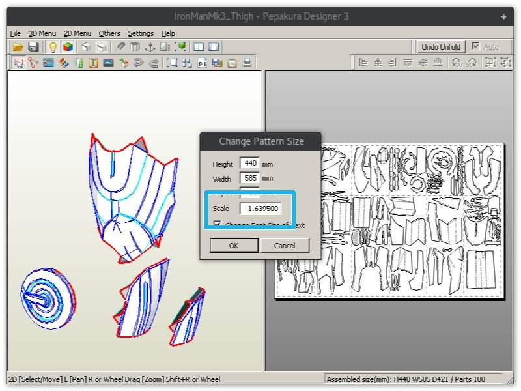Open the Others menu
521x391 pixels.
[109, 33]
